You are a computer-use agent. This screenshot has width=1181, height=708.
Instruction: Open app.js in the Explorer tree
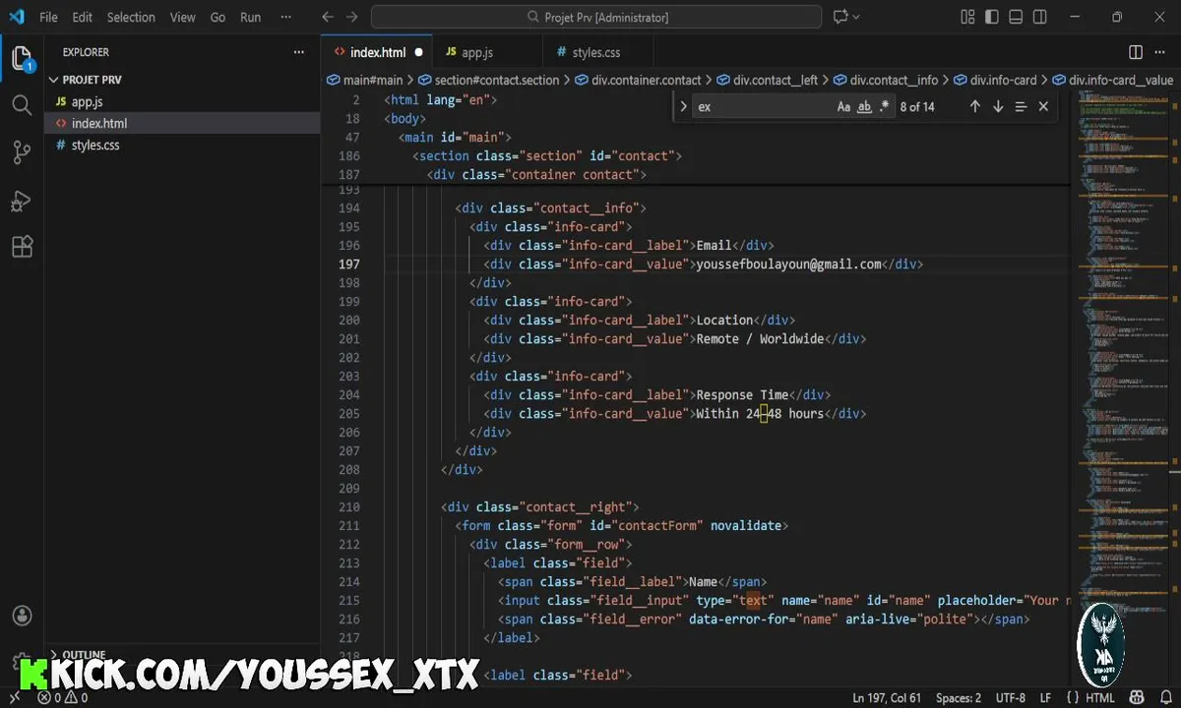point(87,101)
